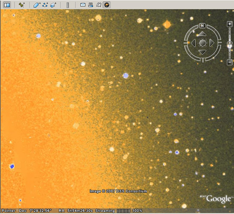Click the center joystick of the navigation compass
Viewport: 234px width, 214px height.
203,43
